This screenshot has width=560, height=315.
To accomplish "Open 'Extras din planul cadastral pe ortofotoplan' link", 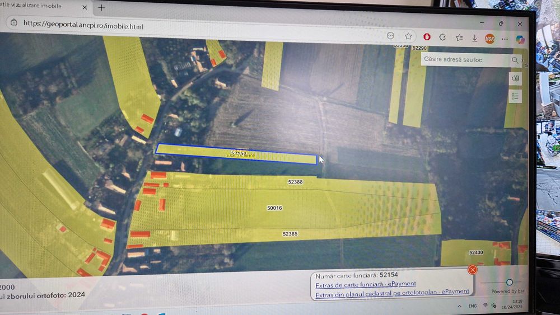I will click(x=392, y=293).
